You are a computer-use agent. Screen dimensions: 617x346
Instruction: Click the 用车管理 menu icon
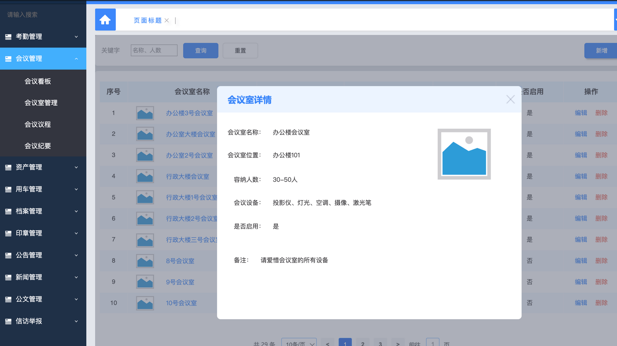click(x=8, y=189)
